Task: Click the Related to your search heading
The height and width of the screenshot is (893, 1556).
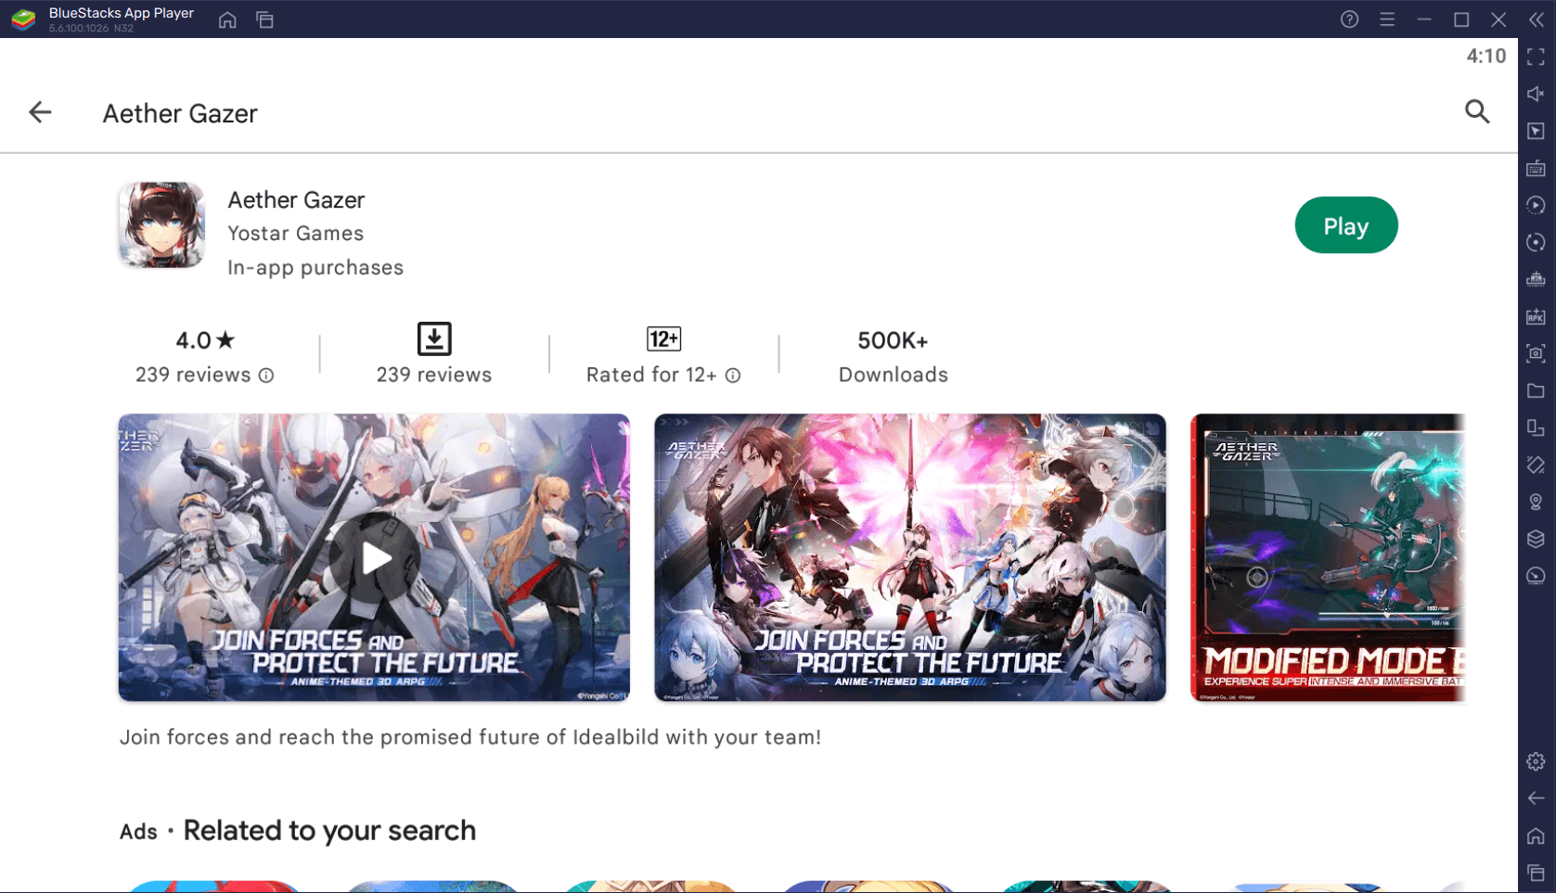Action: pyautogui.click(x=329, y=831)
